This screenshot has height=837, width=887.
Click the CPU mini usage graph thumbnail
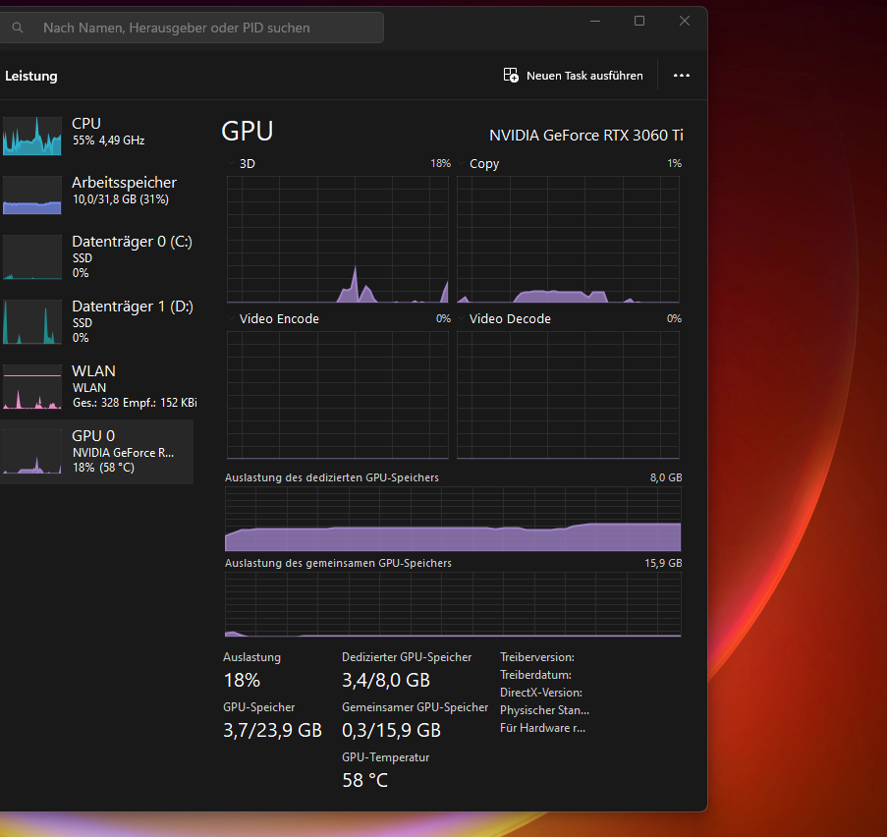coord(32,136)
